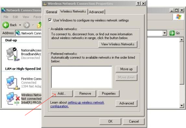186x128 pixels.
Task: Click the green Go arrow icon
Action: [172, 33]
